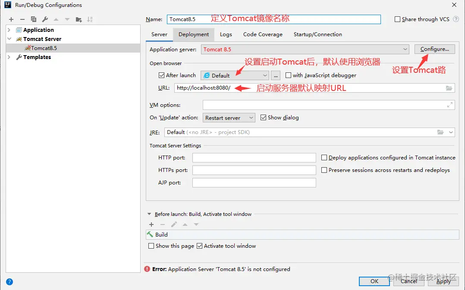This screenshot has height=290, width=465.
Task: Collapse the Tomcat Server tree node
Action: [9, 39]
